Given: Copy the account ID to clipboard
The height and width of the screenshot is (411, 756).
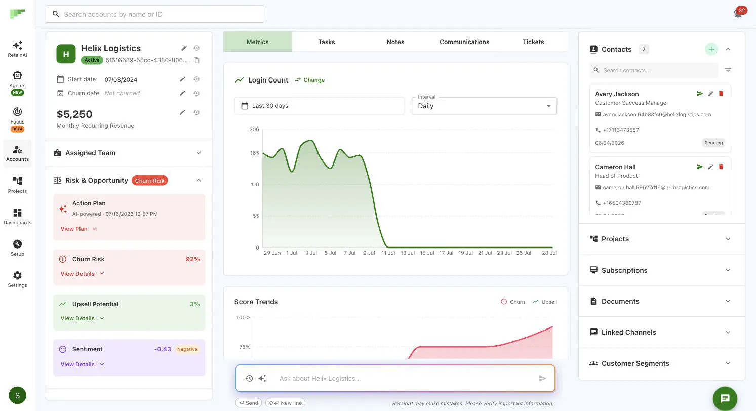Looking at the screenshot, I should pos(196,60).
